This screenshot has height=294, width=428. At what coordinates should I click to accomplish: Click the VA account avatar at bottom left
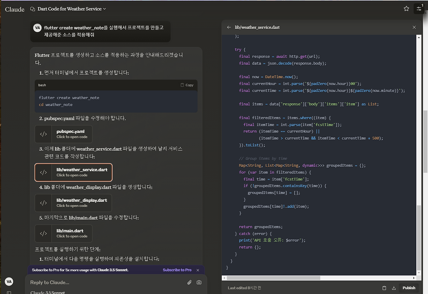(x=9, y=282)
